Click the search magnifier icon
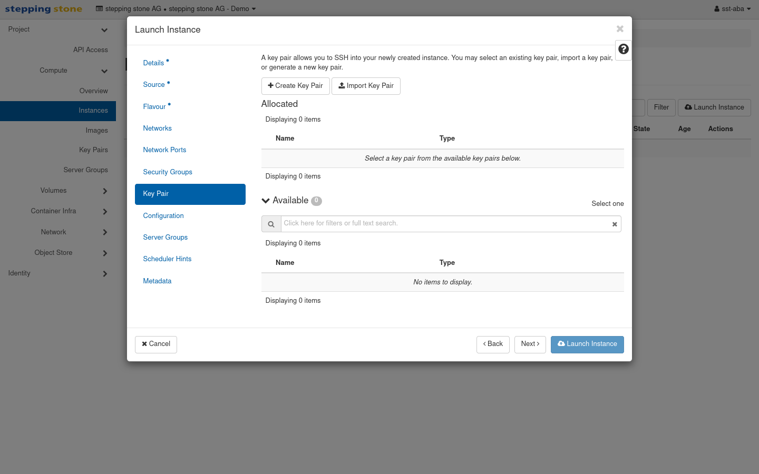The image size is (759, 474). [271, 224]
